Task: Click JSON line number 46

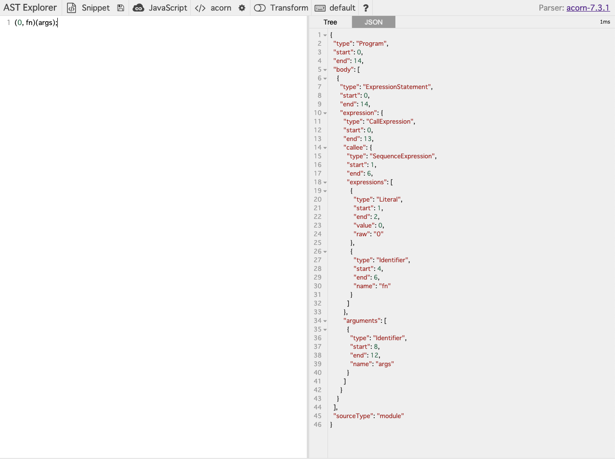Action: (317, 424)
